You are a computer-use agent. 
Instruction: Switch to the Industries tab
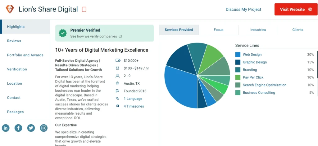tap(258, 30)
